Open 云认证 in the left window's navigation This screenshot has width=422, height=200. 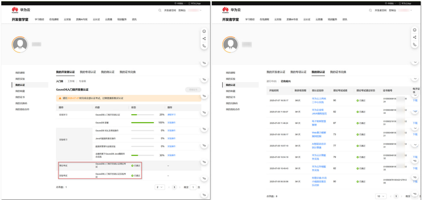pyautogui.click(x=96, y=19)
